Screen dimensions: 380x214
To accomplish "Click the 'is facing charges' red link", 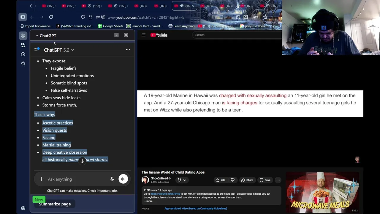I will [239, 103].
